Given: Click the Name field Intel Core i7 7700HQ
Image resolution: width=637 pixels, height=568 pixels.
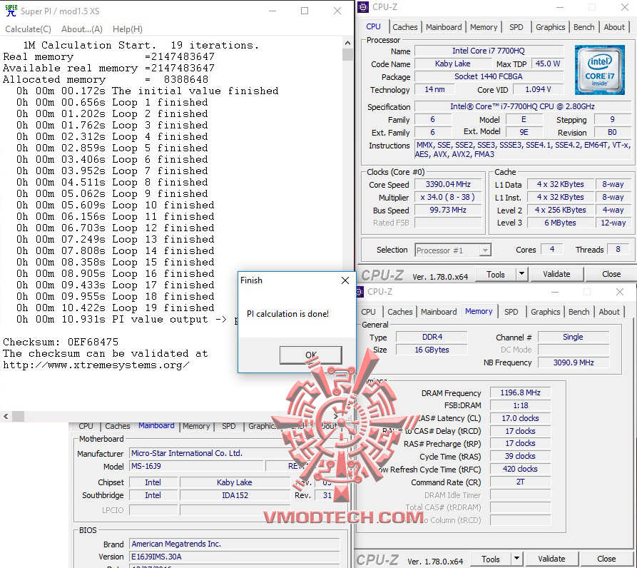Looking at the screenshot, I should click(x=489, y=51).
